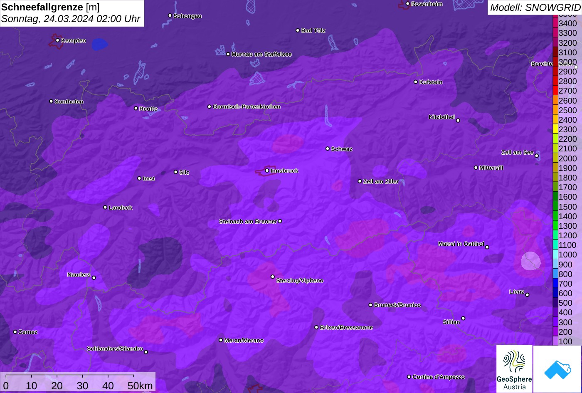
Task: Click the 1000 value in the legend
Action: tap(568, 255)
